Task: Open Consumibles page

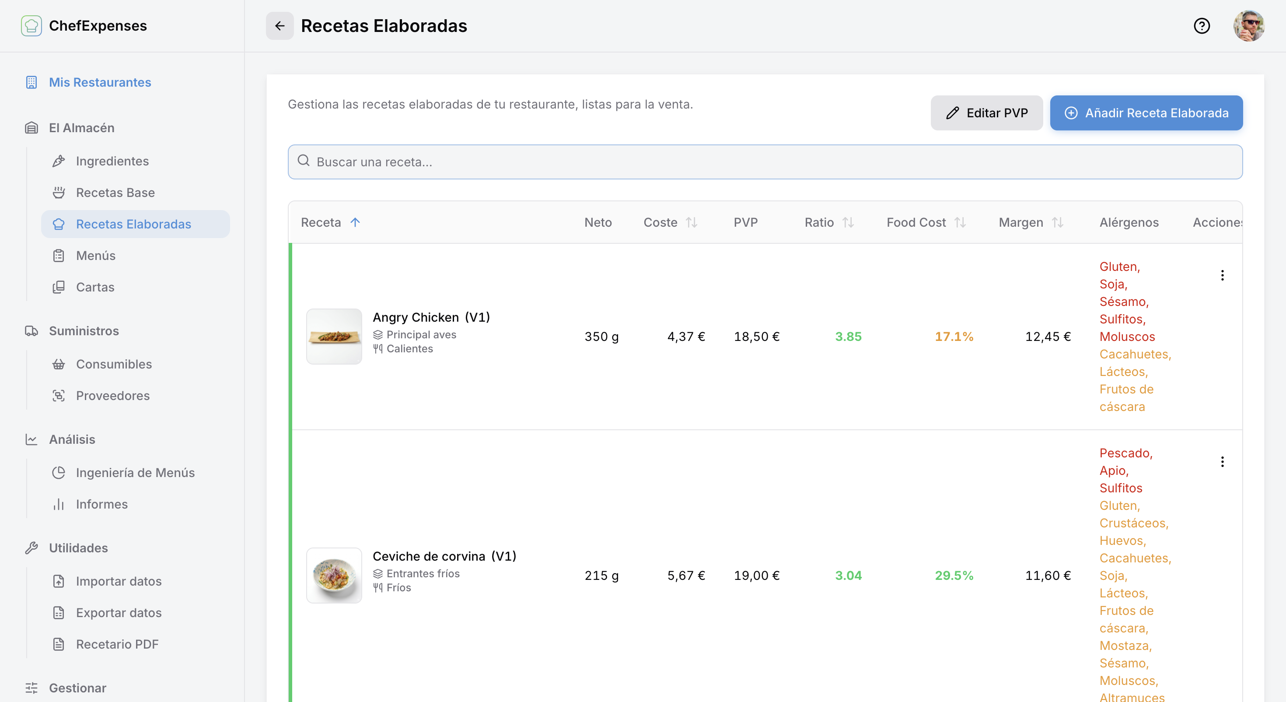Action: (114, 364)
